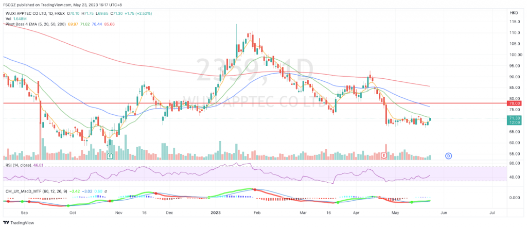Viewport: 527px width, 228px height.
Task: Click the Dec time axis label
Action: tap(169, 213)
